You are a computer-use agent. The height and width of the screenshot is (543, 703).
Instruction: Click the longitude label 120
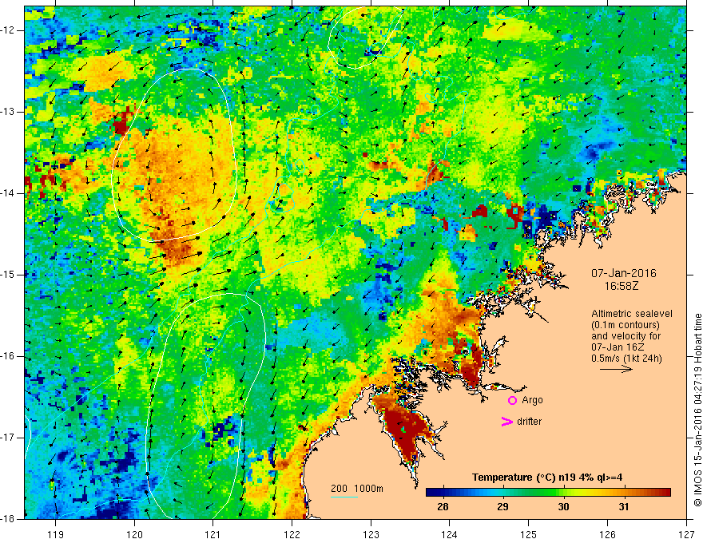(x=134, y=534)
